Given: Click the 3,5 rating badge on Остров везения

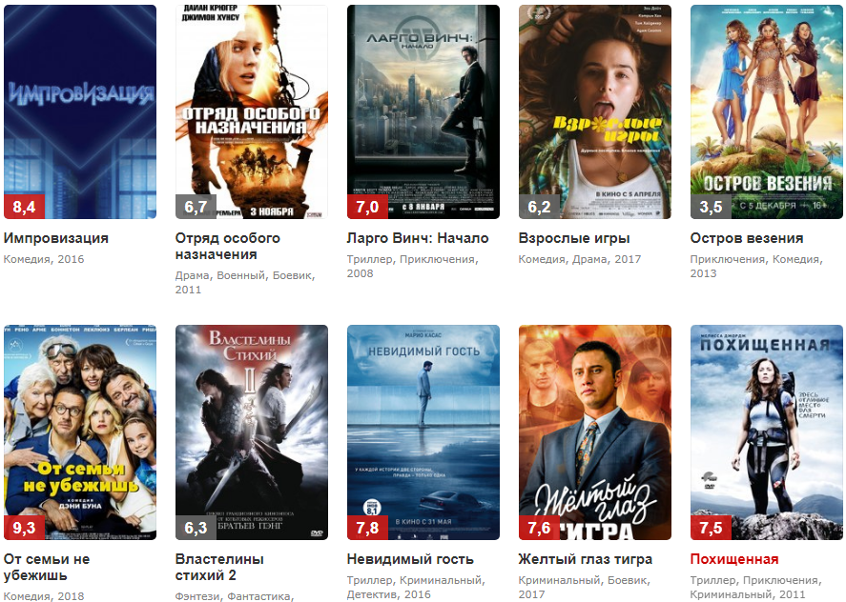Looking at the screenshot, I should click(x=711, y=207).
